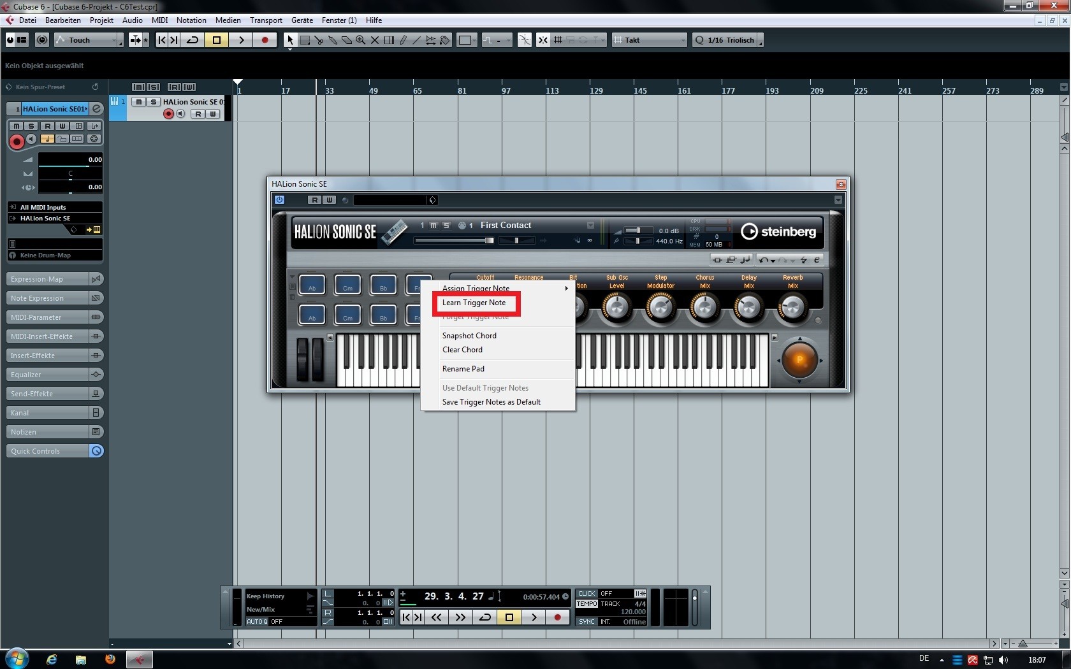The image size is (1071, 669).
Task: Select the Object Selection arrow tool
Action: coord(290,40)
